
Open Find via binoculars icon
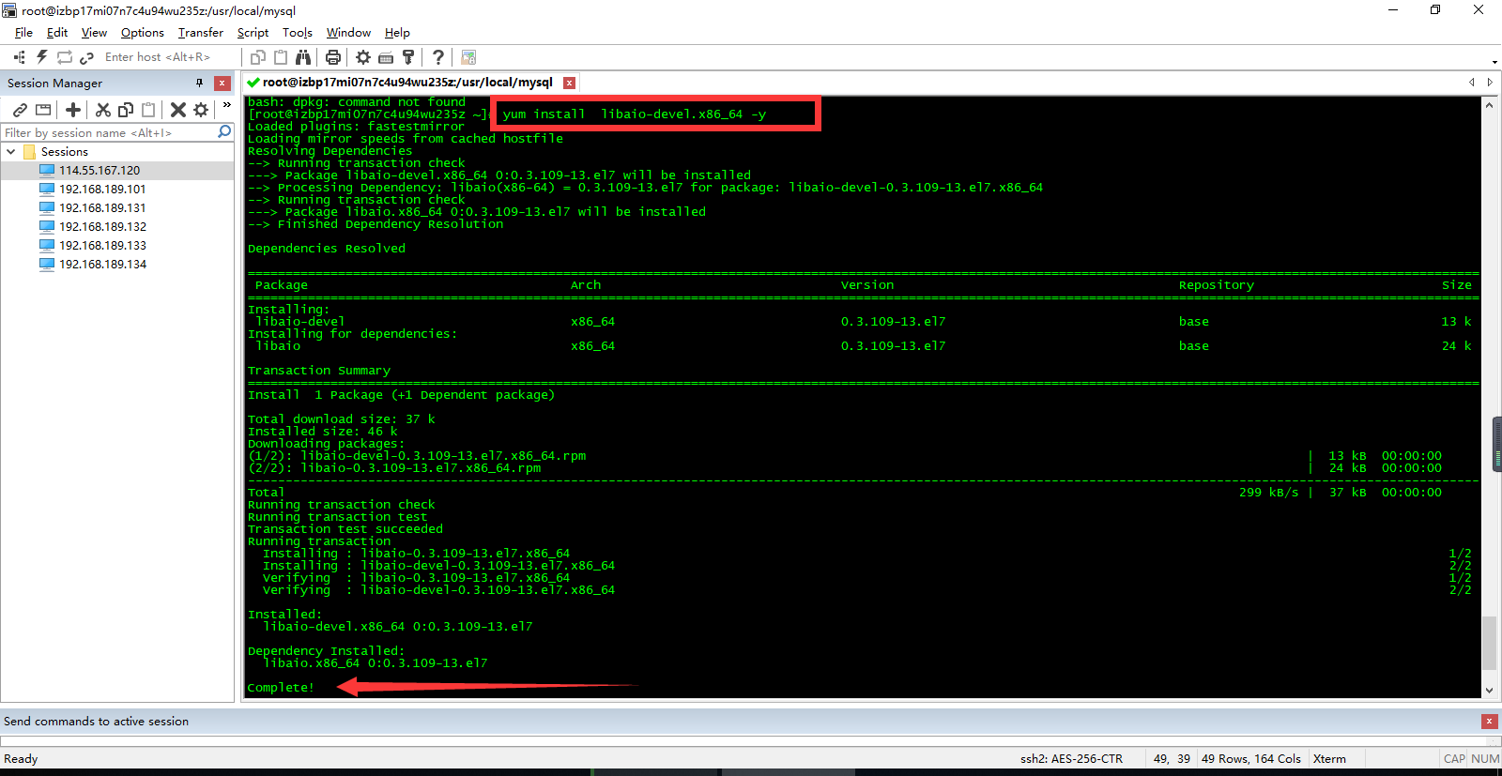click(x=303, y=57)
